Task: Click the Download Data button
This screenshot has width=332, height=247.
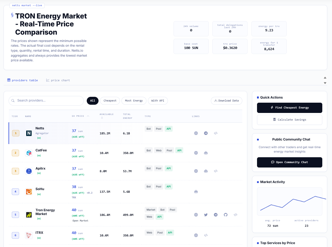Action: point(226,101)
